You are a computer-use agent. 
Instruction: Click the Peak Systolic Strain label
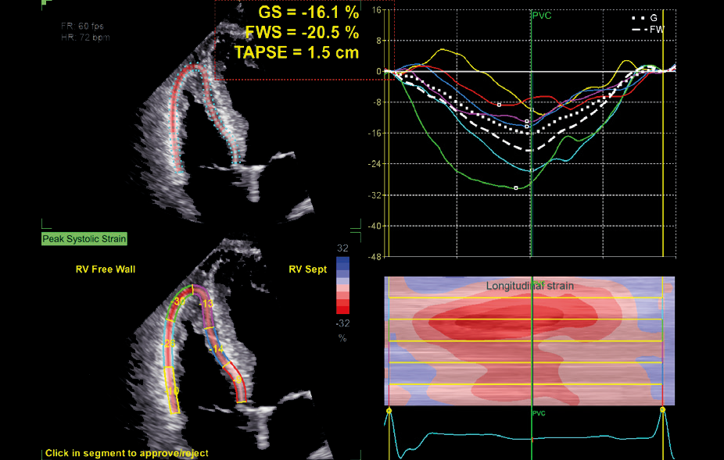click(84, 239)
